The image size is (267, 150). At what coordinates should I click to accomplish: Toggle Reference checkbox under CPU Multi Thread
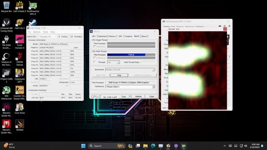click(x=95, y=58)
